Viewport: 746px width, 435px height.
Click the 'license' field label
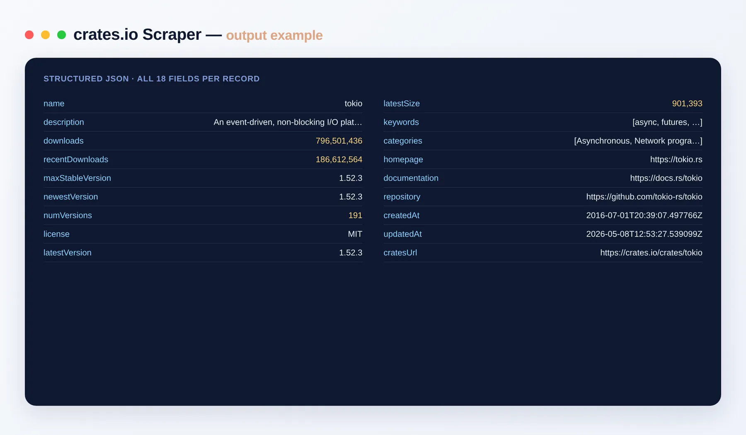click(56, 234)
